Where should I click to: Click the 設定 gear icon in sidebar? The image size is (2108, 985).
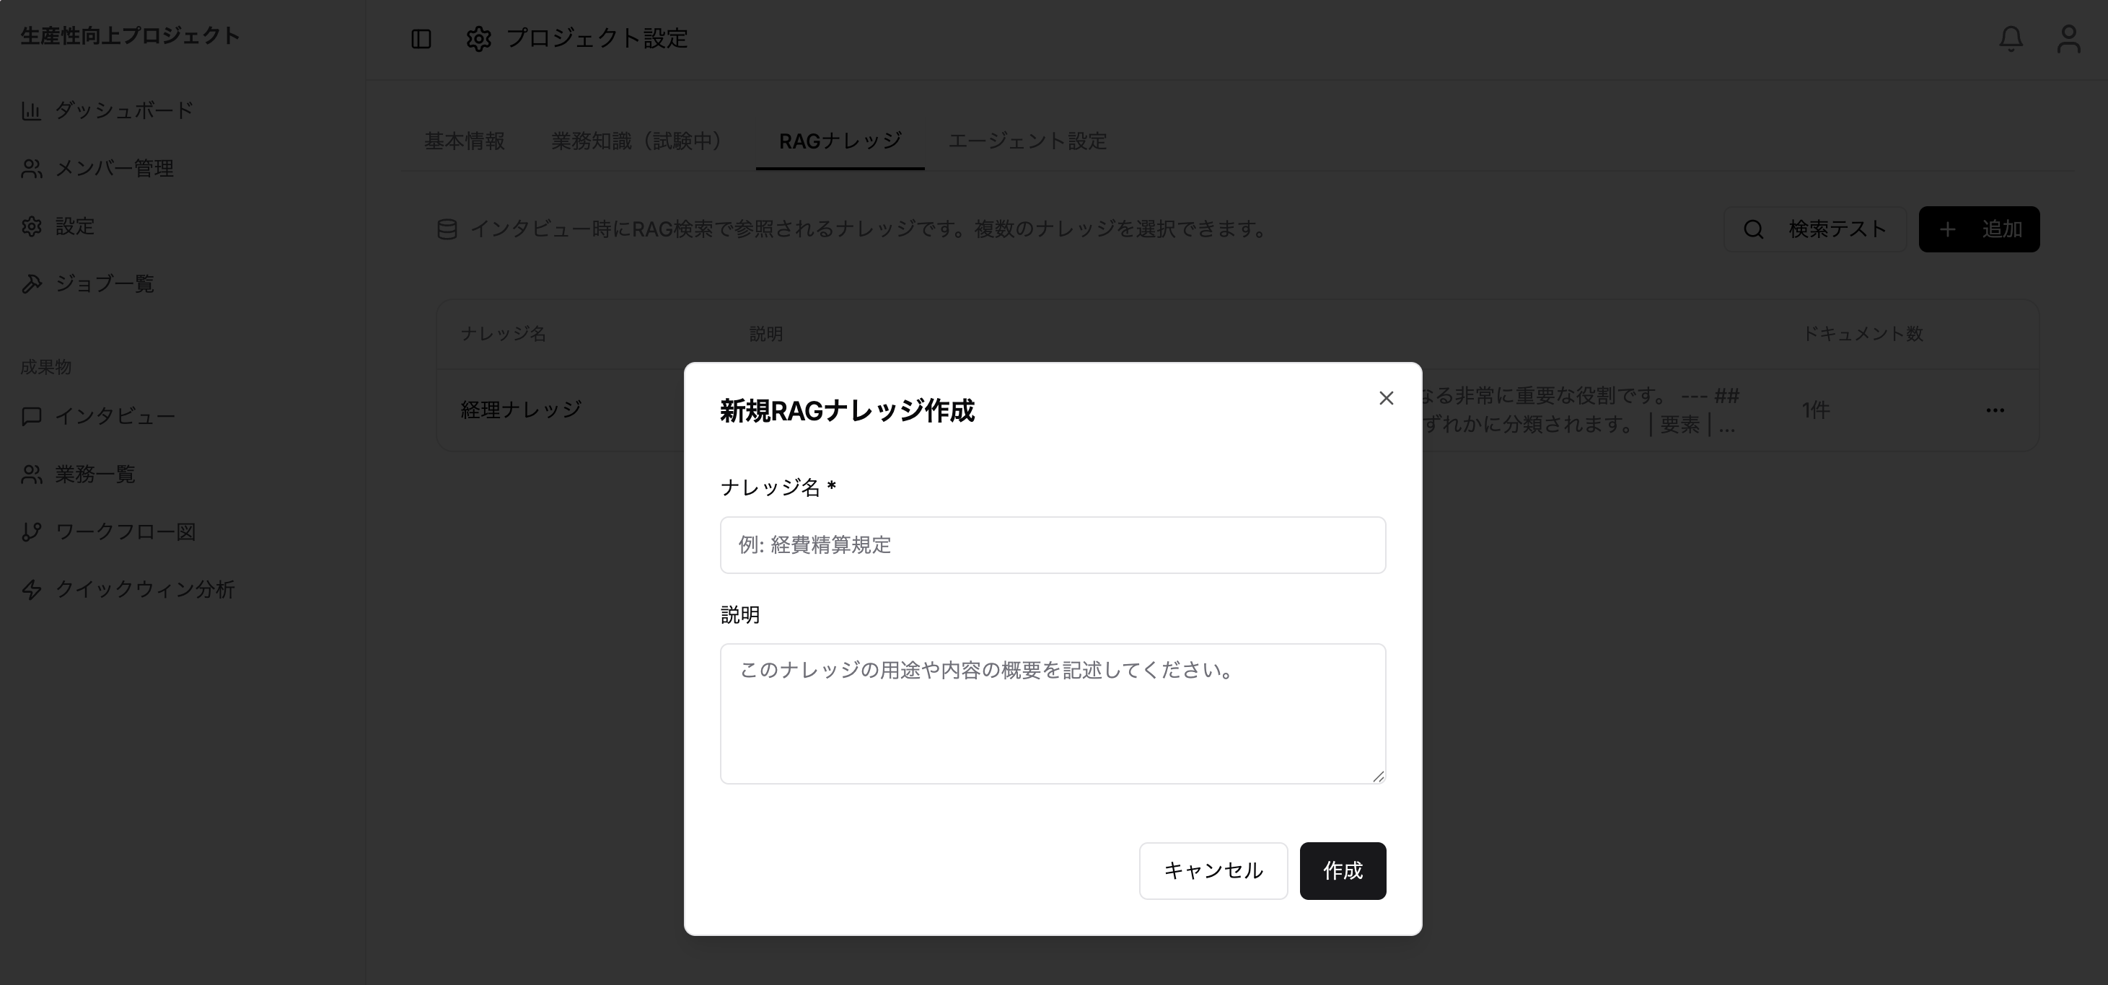(x=31, y=226)
